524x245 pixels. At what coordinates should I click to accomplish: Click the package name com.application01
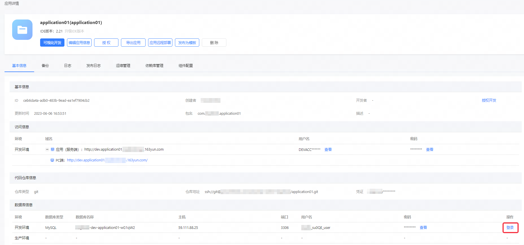click(219, 114)
